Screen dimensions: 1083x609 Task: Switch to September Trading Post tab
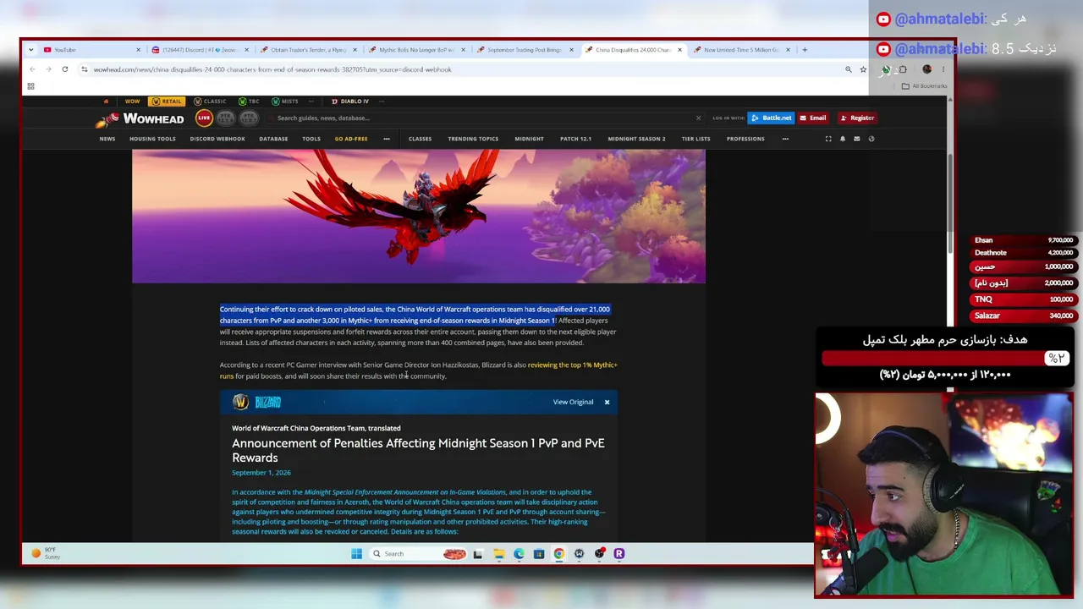tap(523, 50)
